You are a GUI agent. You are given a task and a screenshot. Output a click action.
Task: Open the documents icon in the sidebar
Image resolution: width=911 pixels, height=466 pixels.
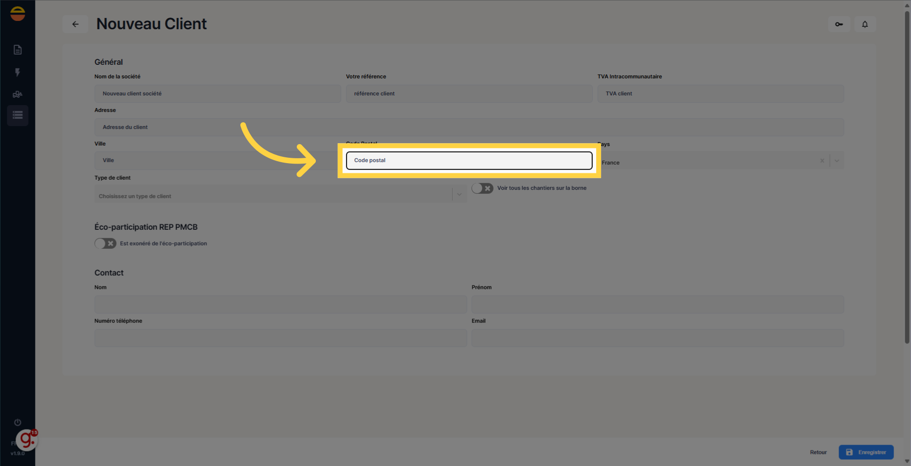click(18, 50)
